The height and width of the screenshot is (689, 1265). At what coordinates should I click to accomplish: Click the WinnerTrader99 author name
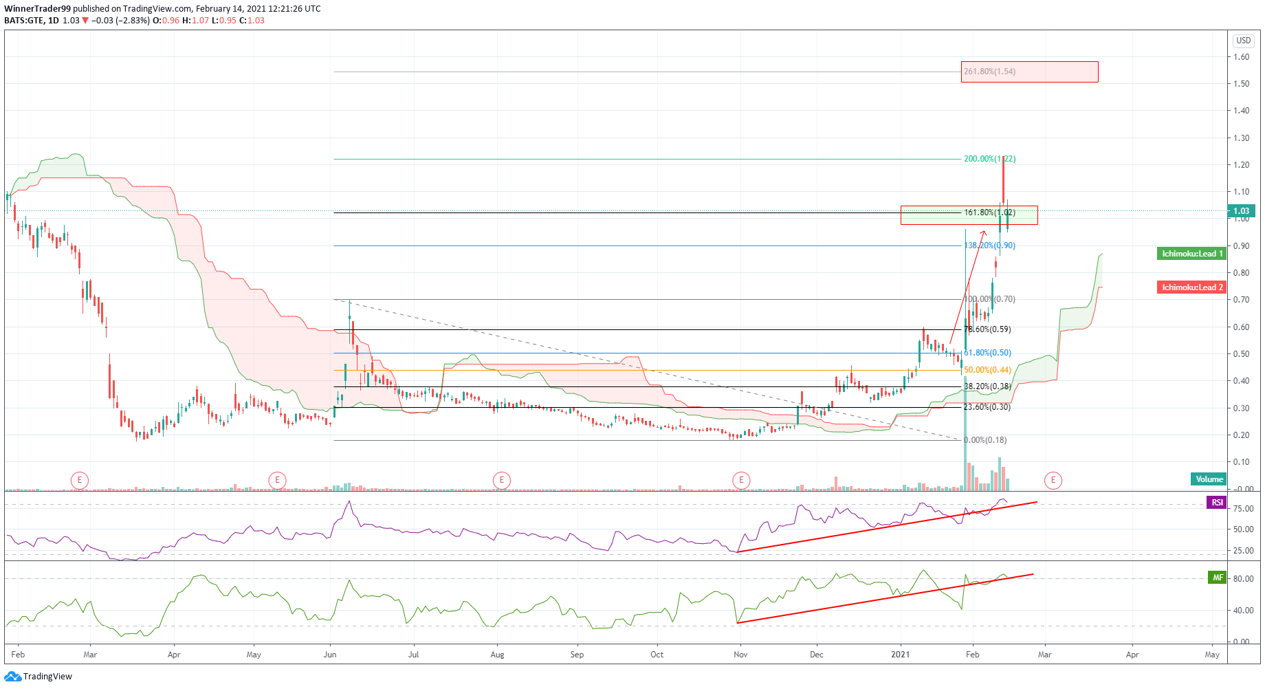click(37, 9)
